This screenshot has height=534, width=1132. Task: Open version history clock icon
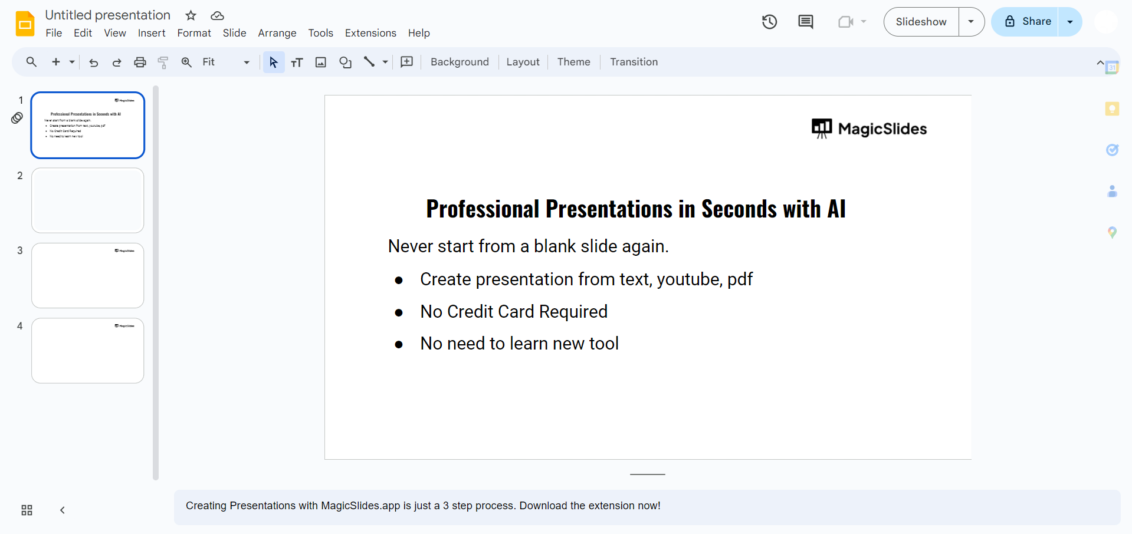[769, 22]
